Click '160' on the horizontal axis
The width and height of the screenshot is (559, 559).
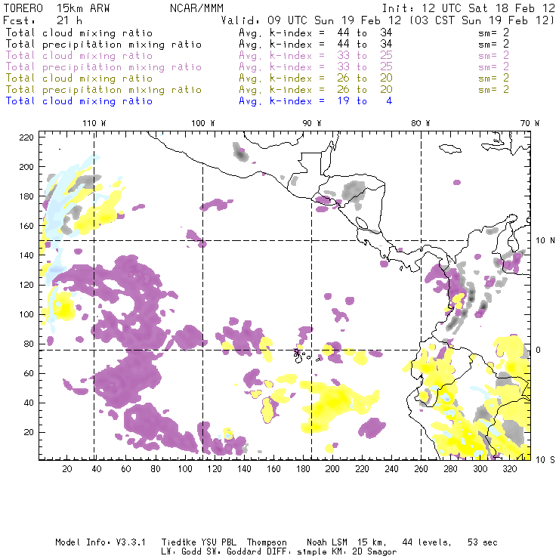(273, 469)
